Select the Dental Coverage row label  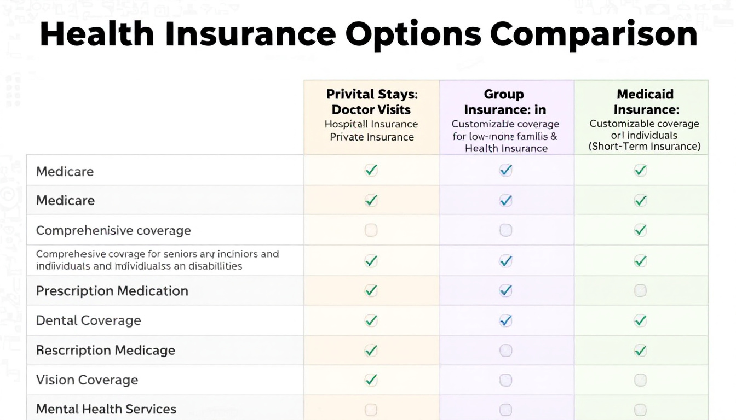point(89,320)
